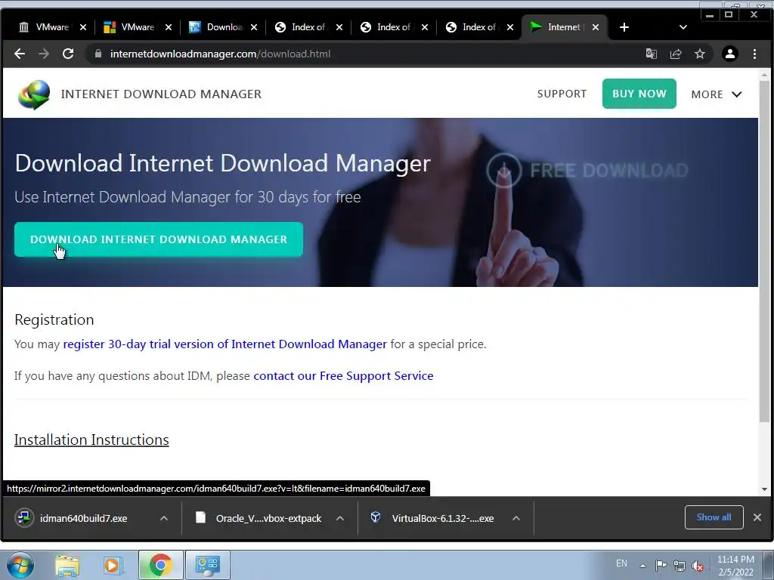This screenshot has width=774, height=580.
Task: Click the address bar URL
Action: pos(220,54)
